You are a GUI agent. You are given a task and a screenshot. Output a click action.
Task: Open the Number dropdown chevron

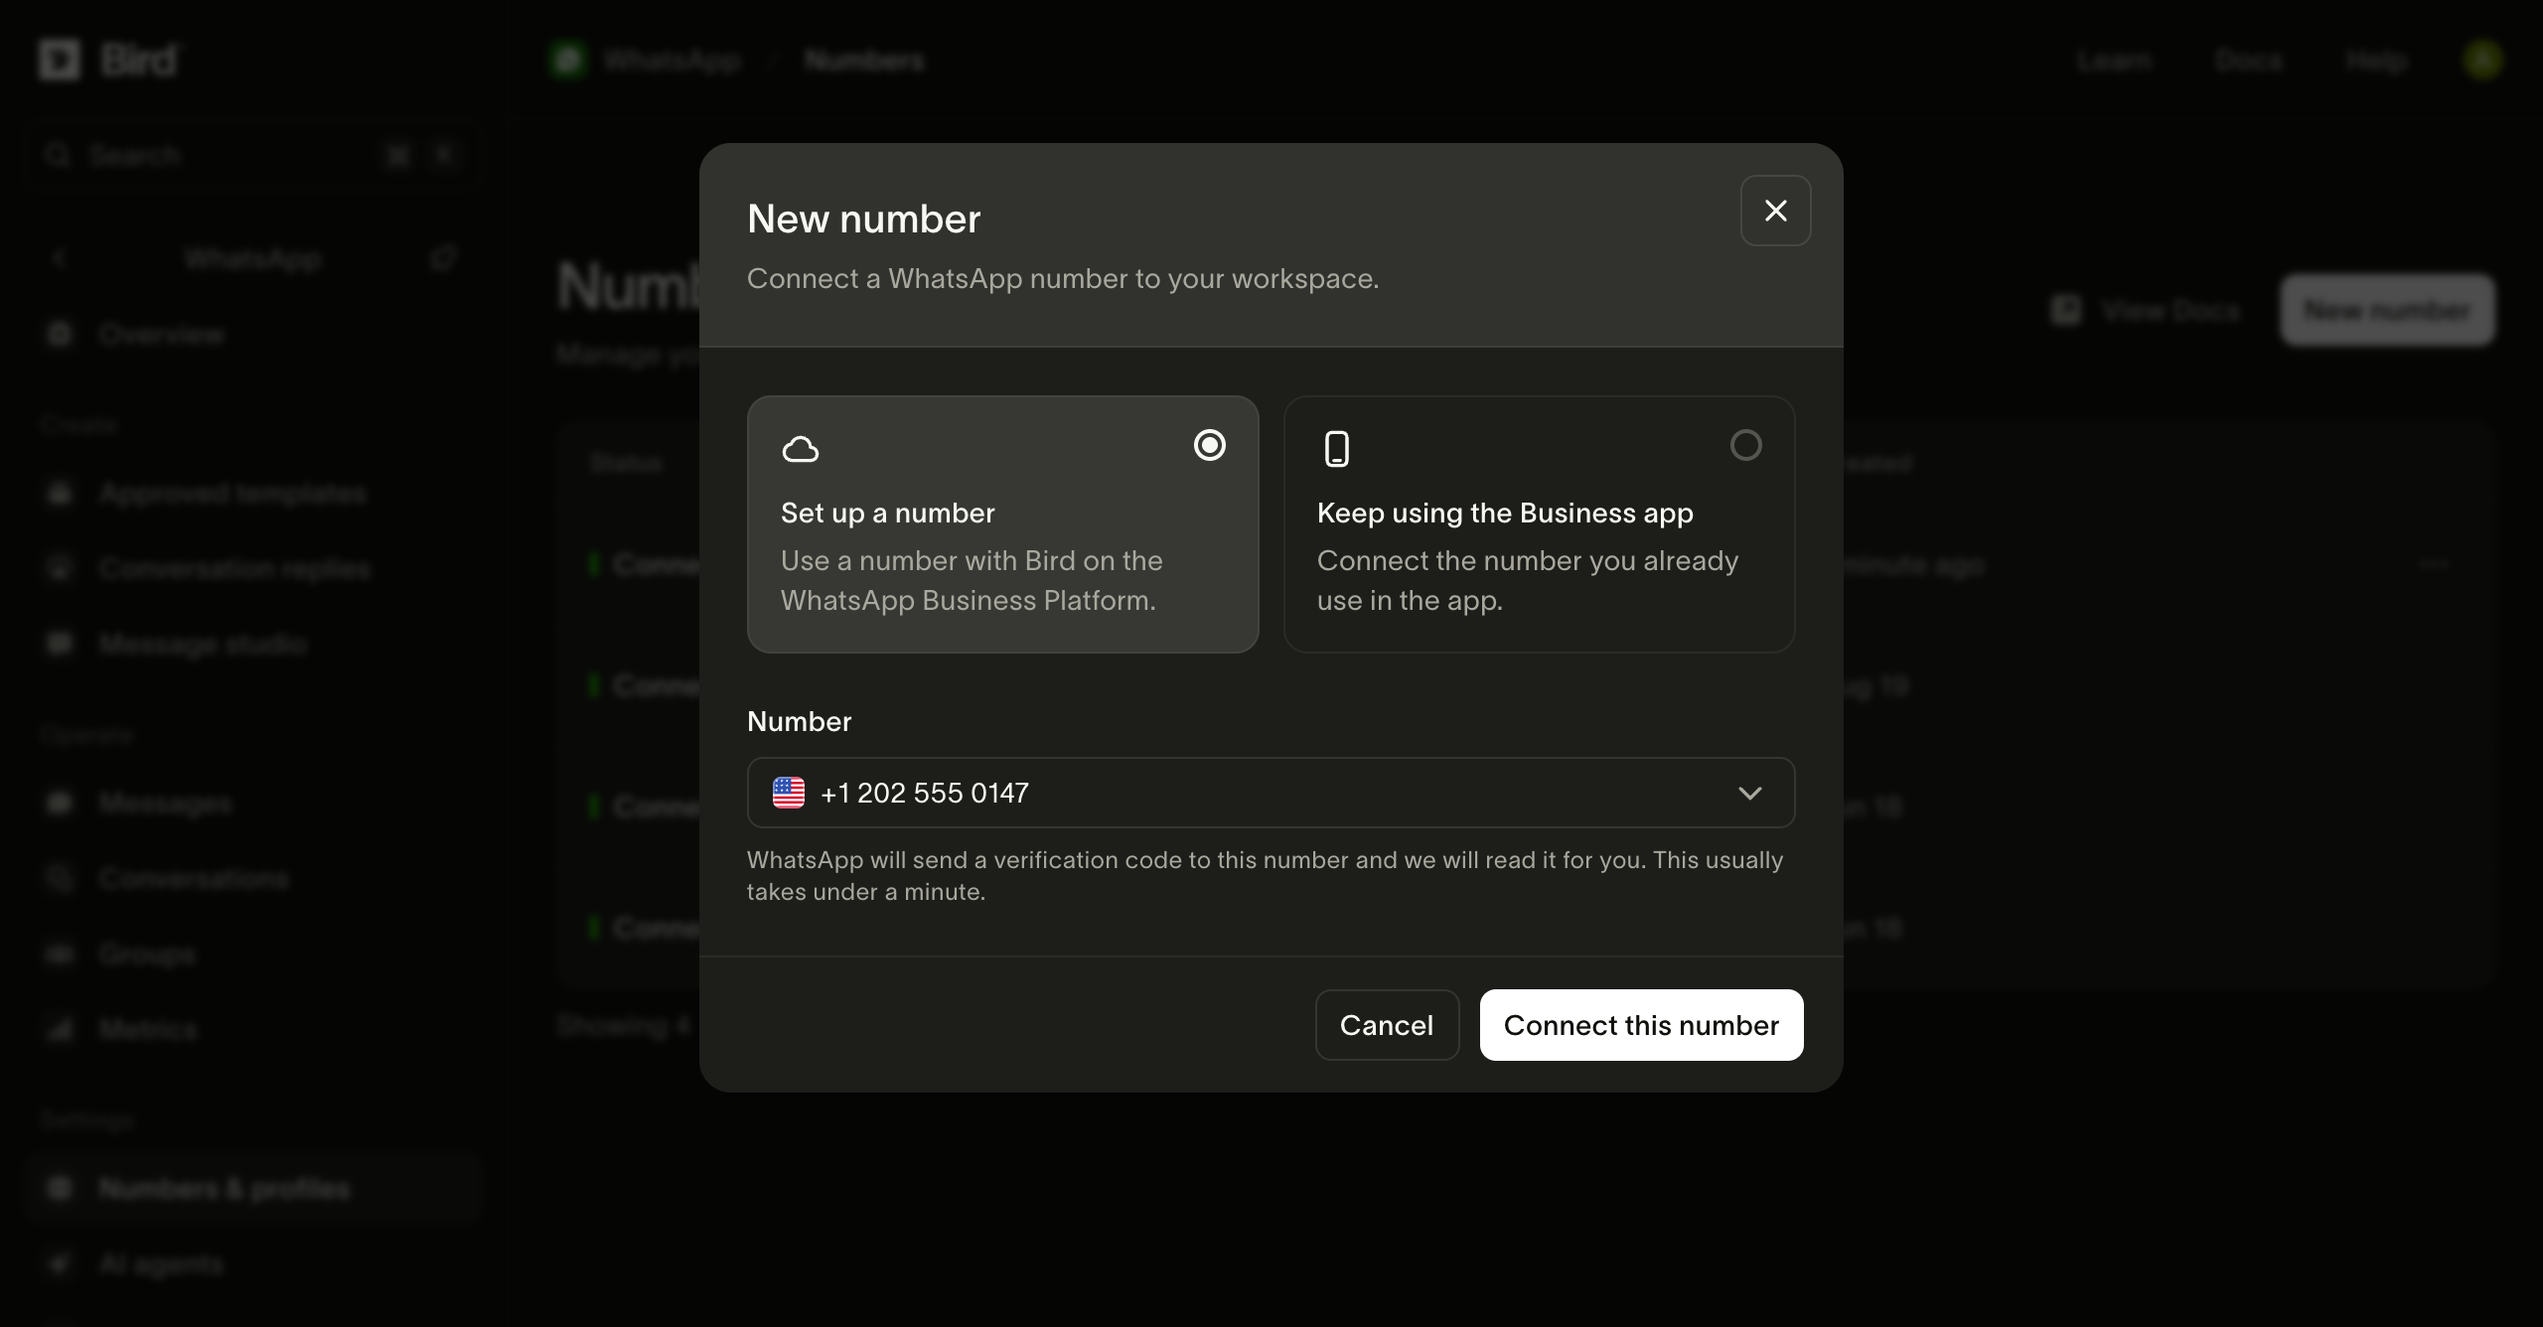click(x=1749, y=793)
